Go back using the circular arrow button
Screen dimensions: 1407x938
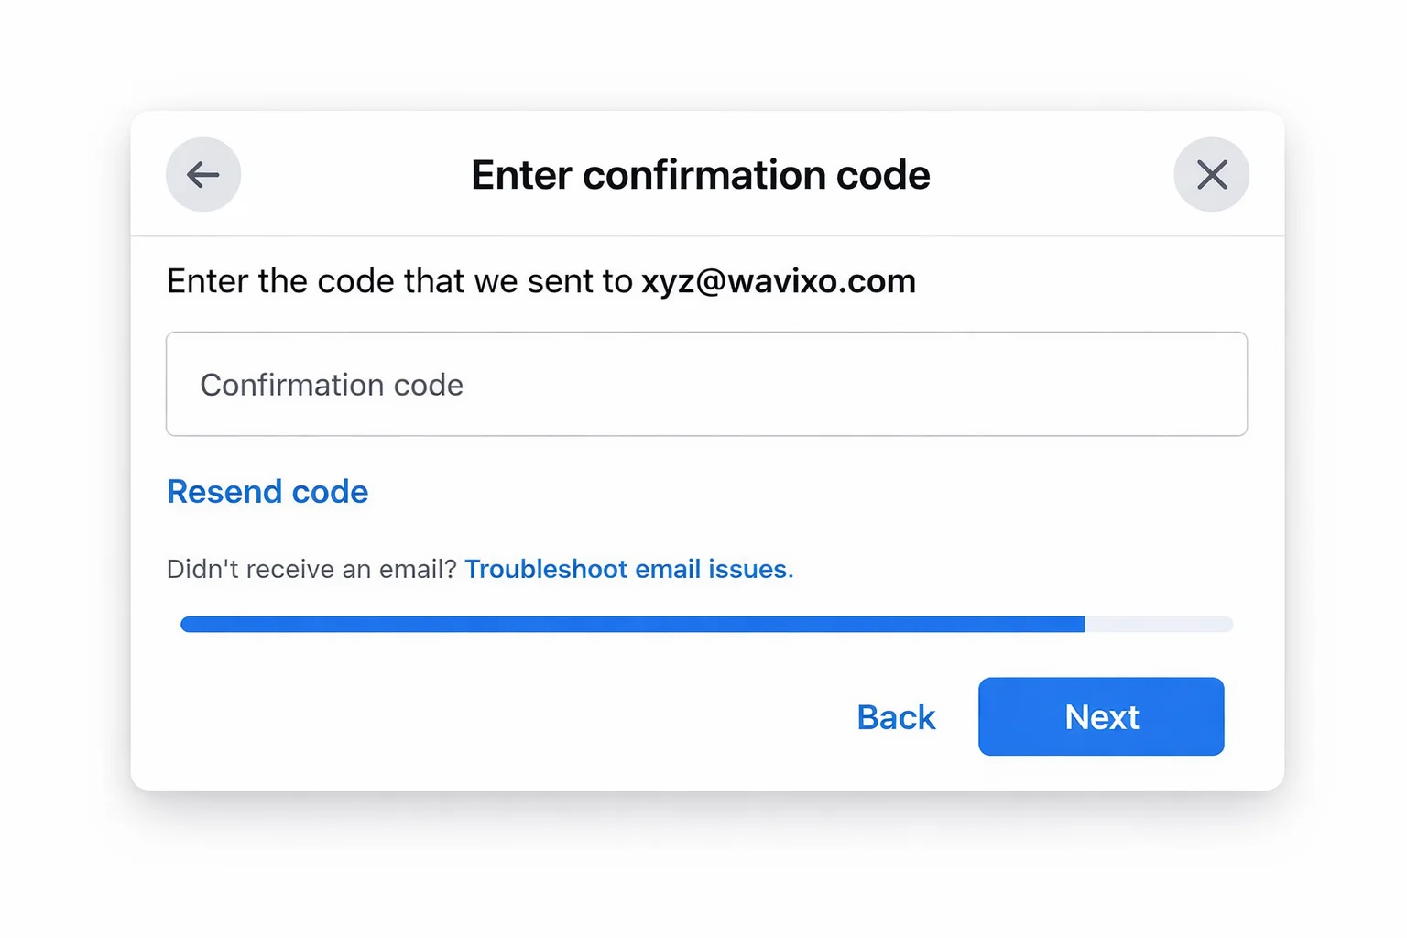(x=203, y=174)
